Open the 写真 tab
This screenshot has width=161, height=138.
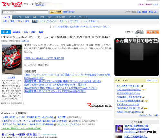tap(27, 17)
